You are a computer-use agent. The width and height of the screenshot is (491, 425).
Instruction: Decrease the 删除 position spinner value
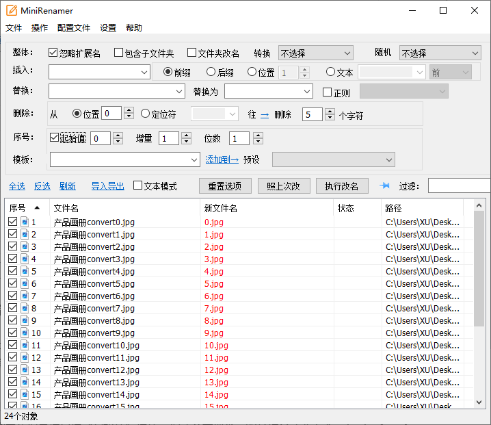coord(129,116)
